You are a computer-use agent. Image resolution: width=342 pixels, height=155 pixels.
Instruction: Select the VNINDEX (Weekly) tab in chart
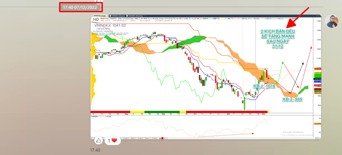point(117,16)
